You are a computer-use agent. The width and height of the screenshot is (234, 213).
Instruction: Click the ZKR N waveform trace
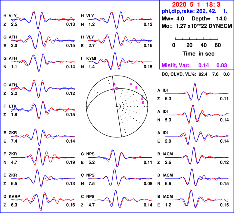(x=43, y=157)
